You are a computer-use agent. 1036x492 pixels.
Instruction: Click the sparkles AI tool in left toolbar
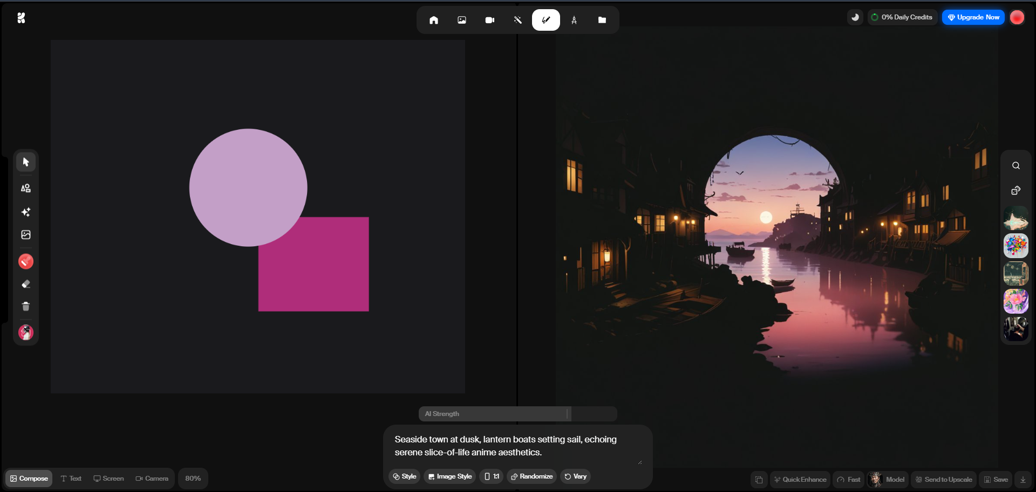point(25,212)
